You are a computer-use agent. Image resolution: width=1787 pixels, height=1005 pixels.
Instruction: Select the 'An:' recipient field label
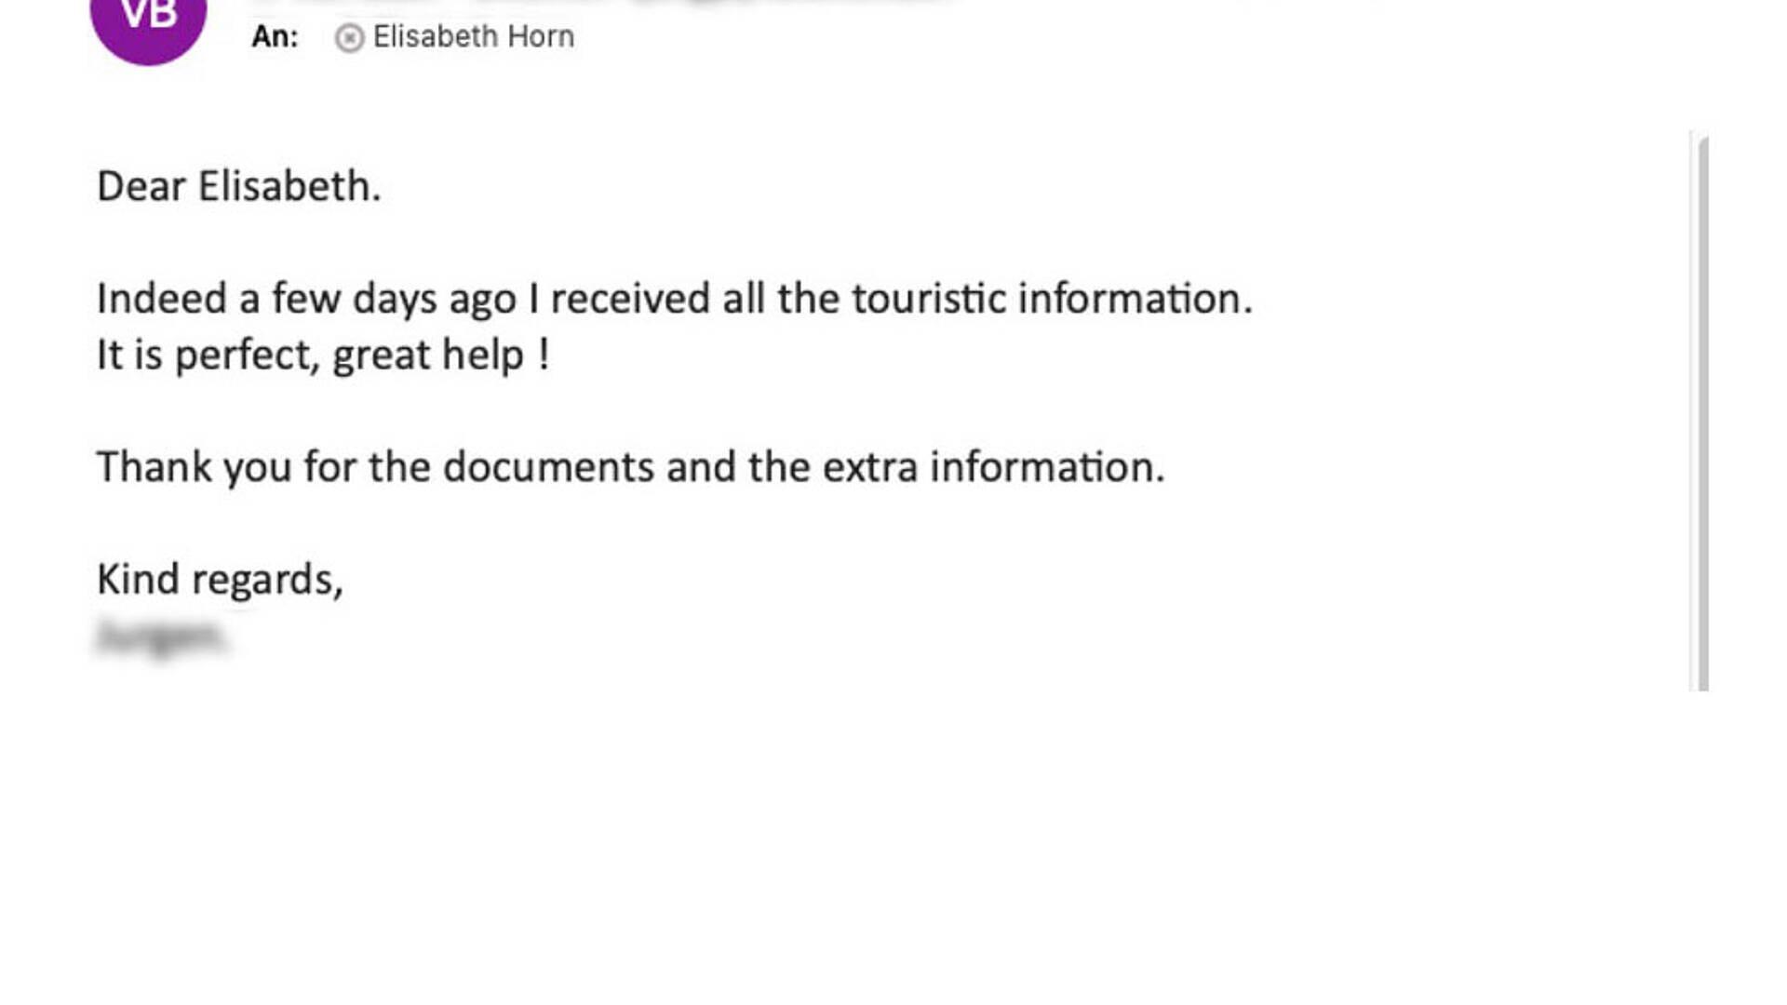point(275,36)
